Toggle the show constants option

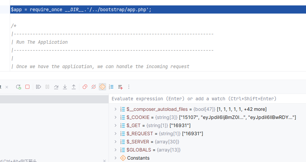(x=102, y=87)
